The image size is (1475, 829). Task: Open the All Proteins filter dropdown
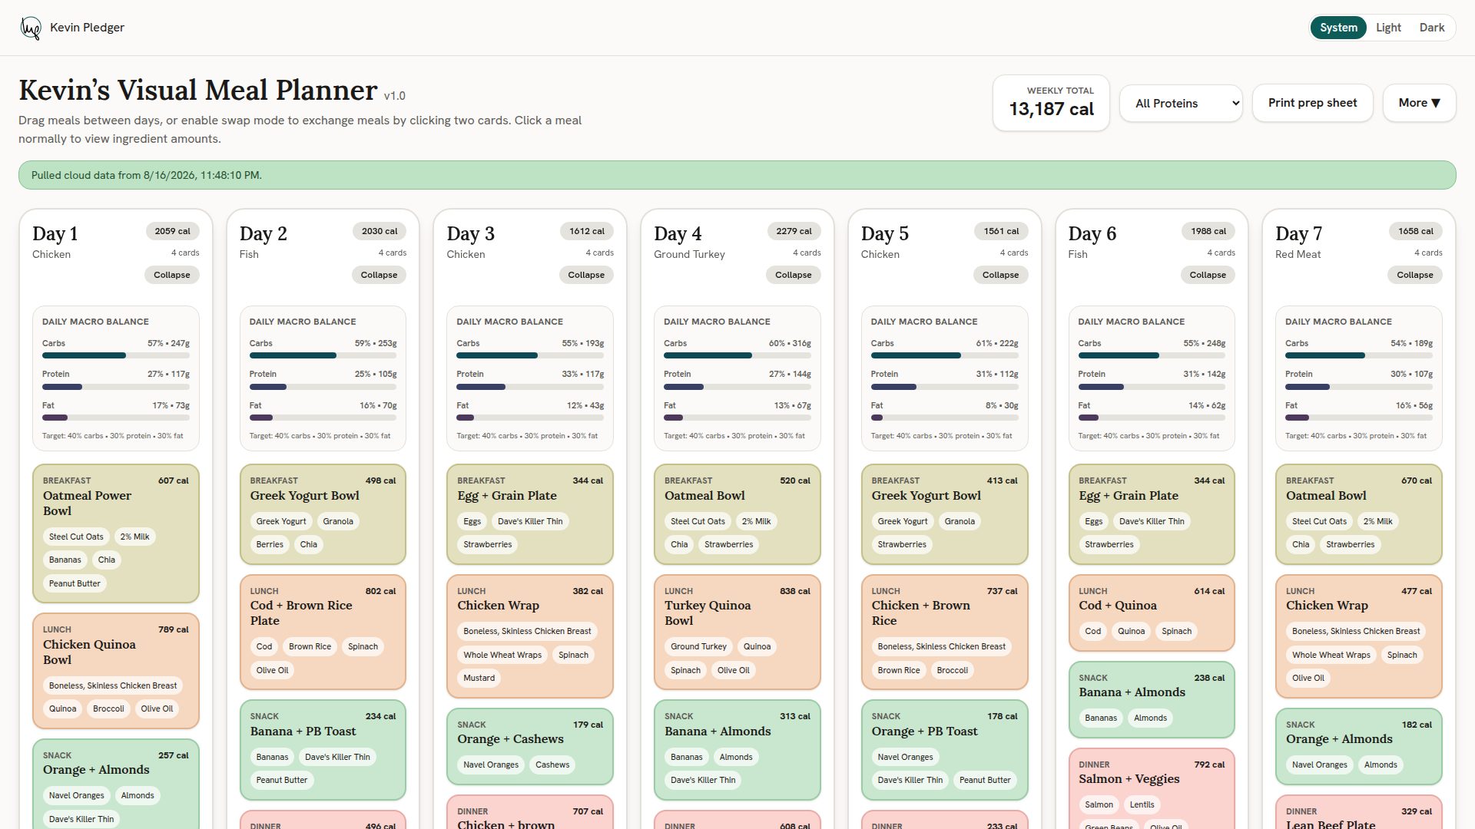[1182, 104]
